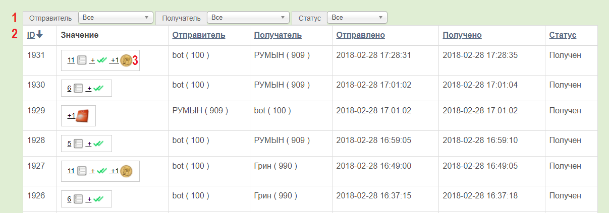Click the 6 value link in row 1926

click(x=69, y=199)
